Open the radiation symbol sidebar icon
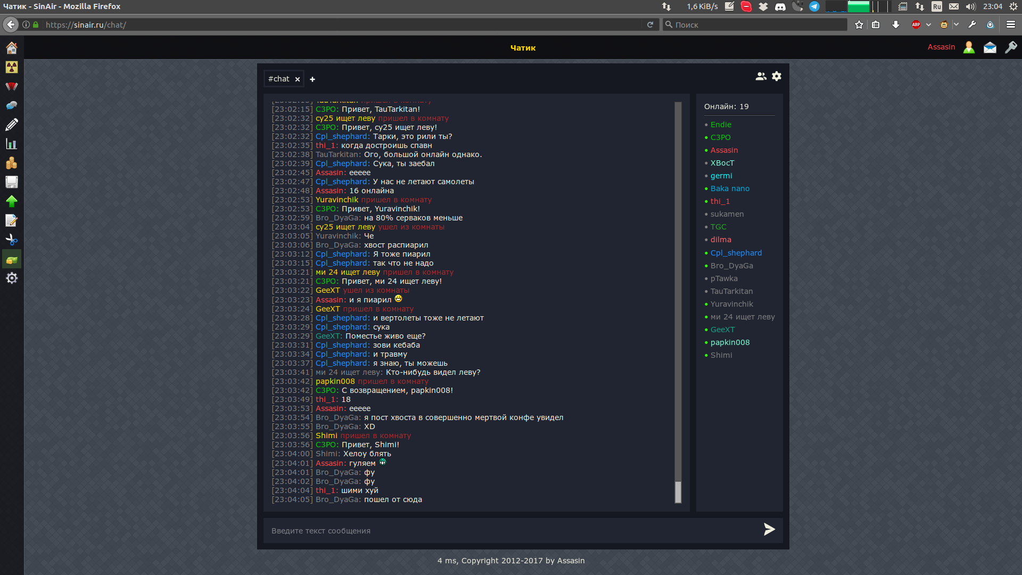The height and width of the screenshot is (575, 1022). click(x=11, y=67)
